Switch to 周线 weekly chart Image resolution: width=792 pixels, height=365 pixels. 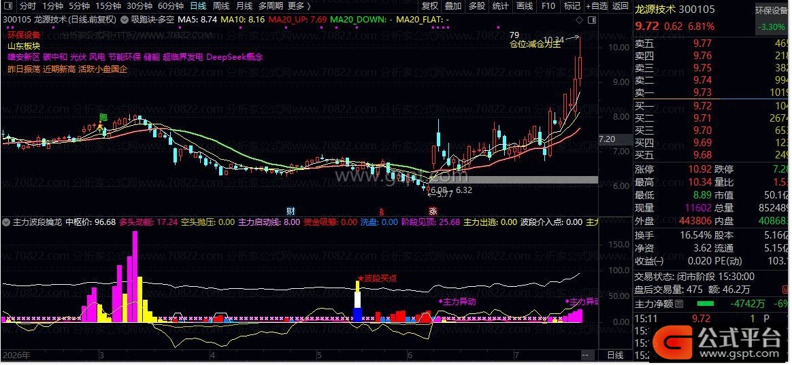click(220, 6)
